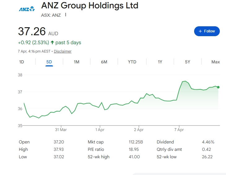Screen dimensions: 226x175
Task: Click the Follow button
Action: (x=207, y=31)
